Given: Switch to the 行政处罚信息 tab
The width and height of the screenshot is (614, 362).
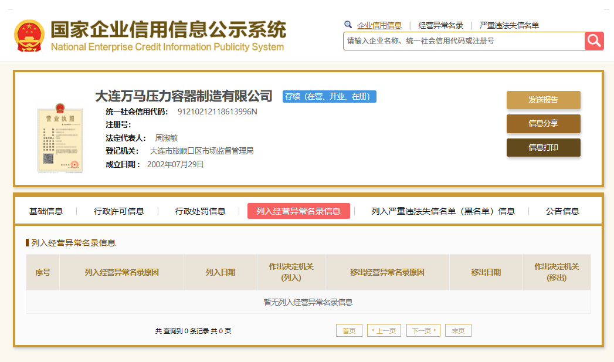Looking at the screenshot, I should point(200,211).
